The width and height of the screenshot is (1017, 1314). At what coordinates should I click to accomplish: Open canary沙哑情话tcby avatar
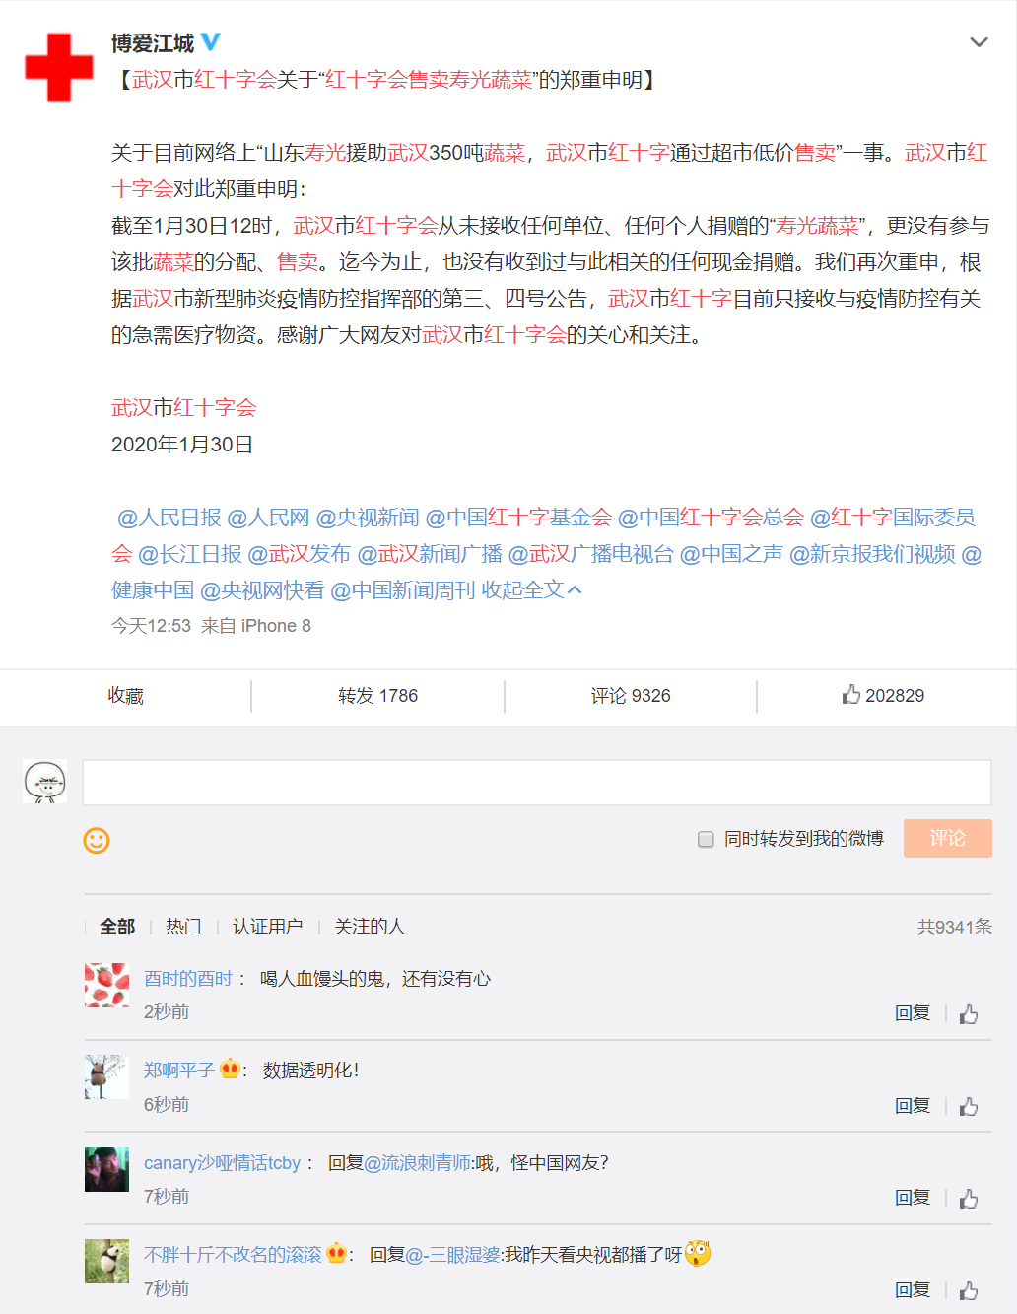(106, 1169)
